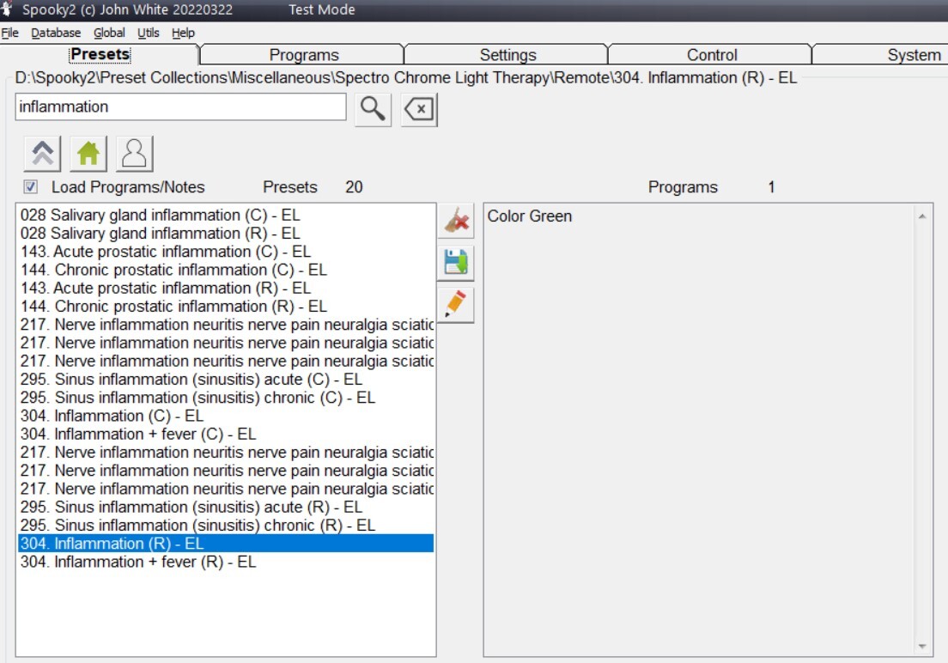Viewport: 948px width, 663px height.
Task: Click the magnifying glass search icon
Action: point(372,109)
